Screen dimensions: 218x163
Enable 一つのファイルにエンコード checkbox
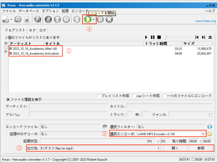164,96
